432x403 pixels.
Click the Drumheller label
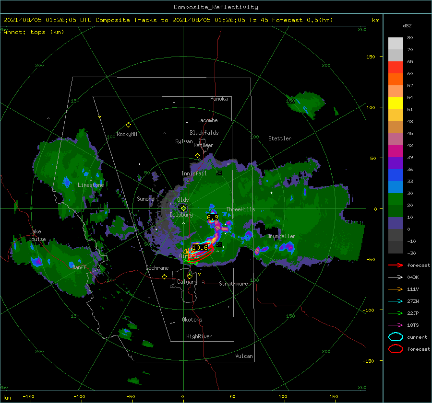pos(281,236)
